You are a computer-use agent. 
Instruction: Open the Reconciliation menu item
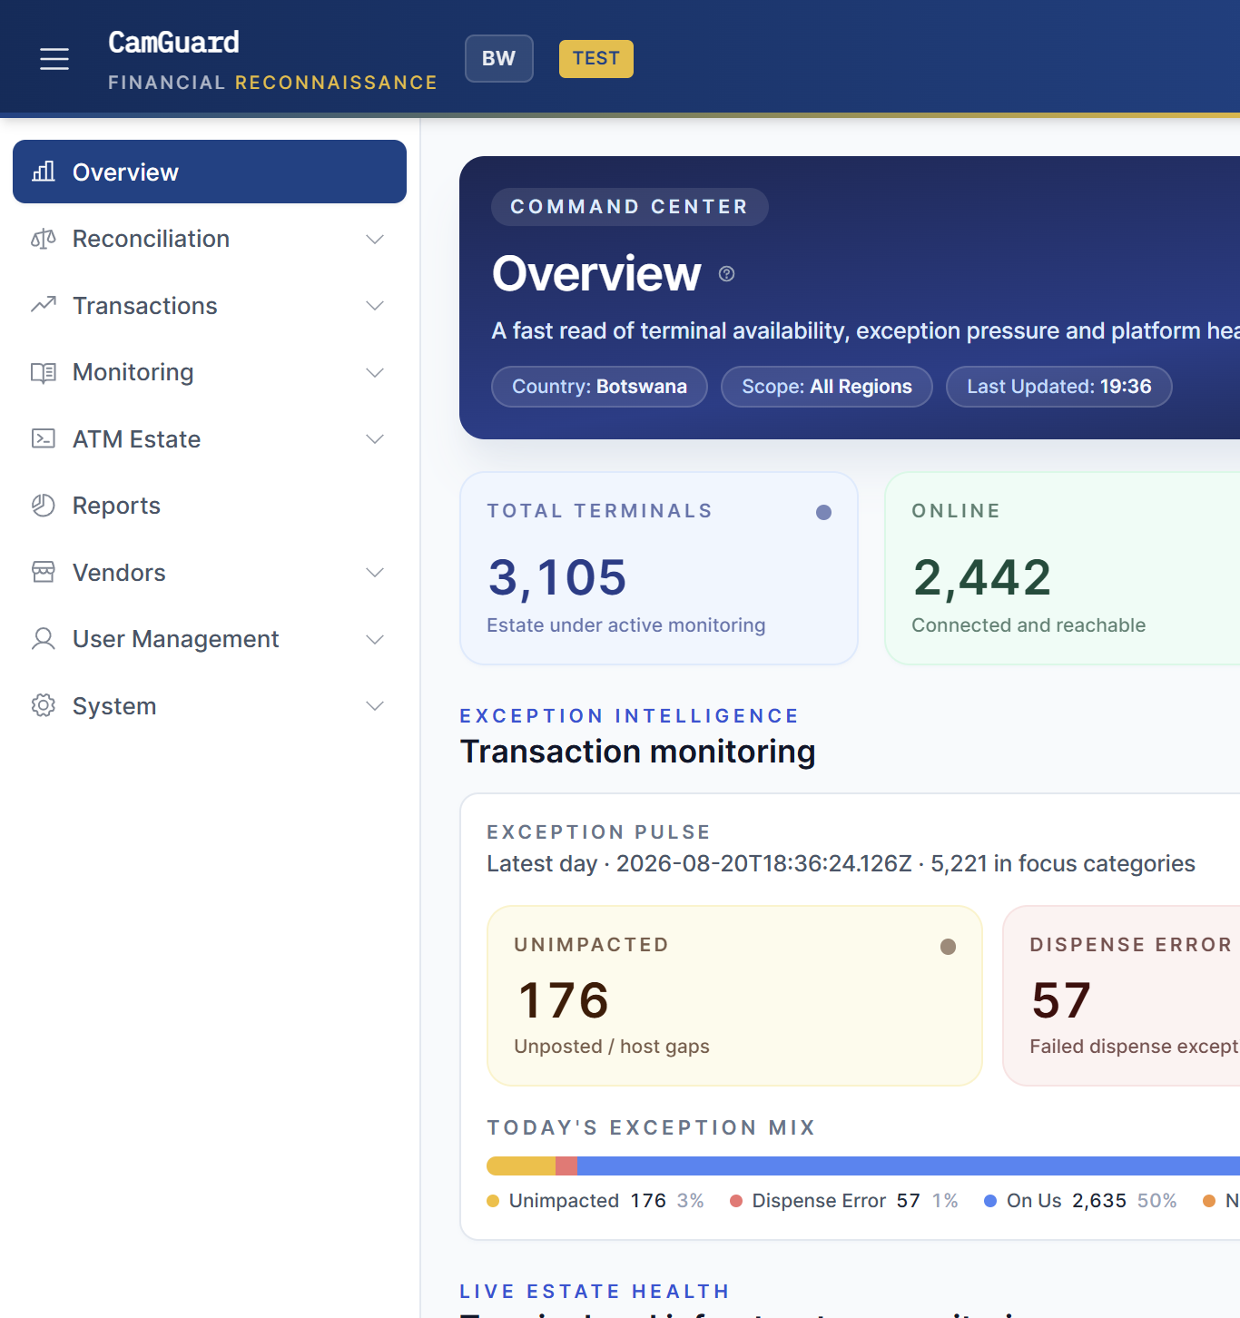(210, 239)
